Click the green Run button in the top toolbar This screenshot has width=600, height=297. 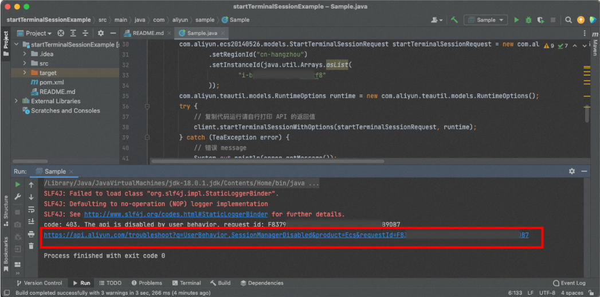[x=516, y=20]
